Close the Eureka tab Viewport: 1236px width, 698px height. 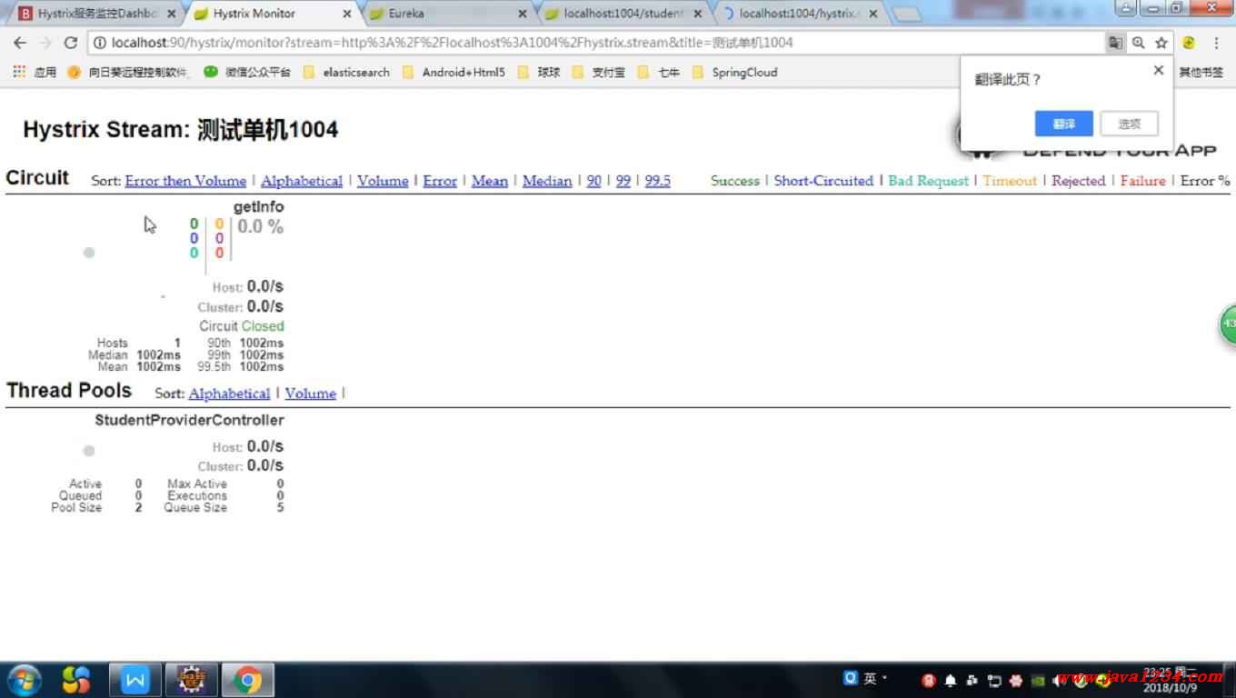[x=523, y=14]
